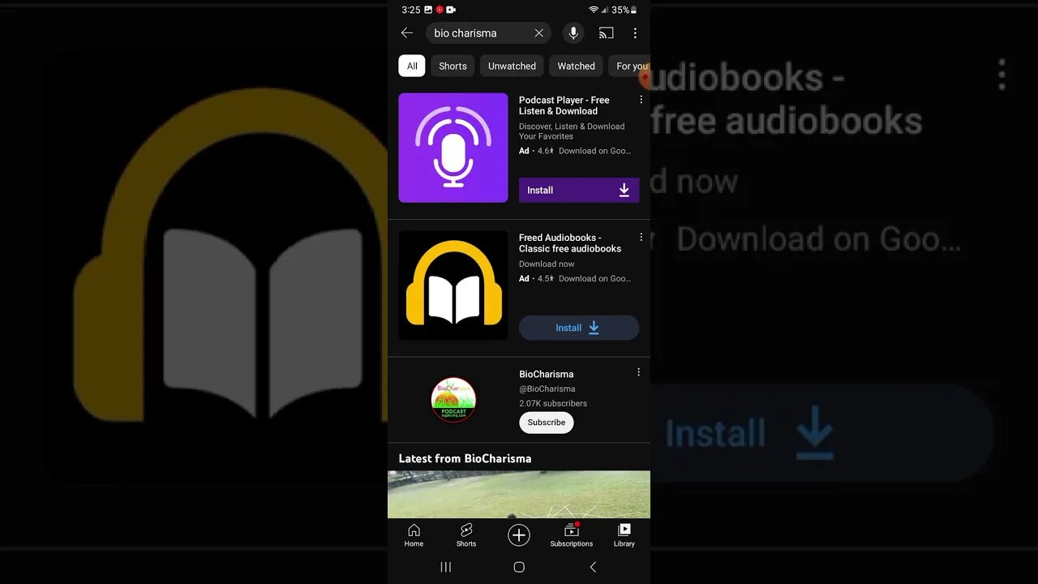Tap 'Discover, Listen & Download Your Favorites' text
This screenshot has width=1038, height=584.
572,131
